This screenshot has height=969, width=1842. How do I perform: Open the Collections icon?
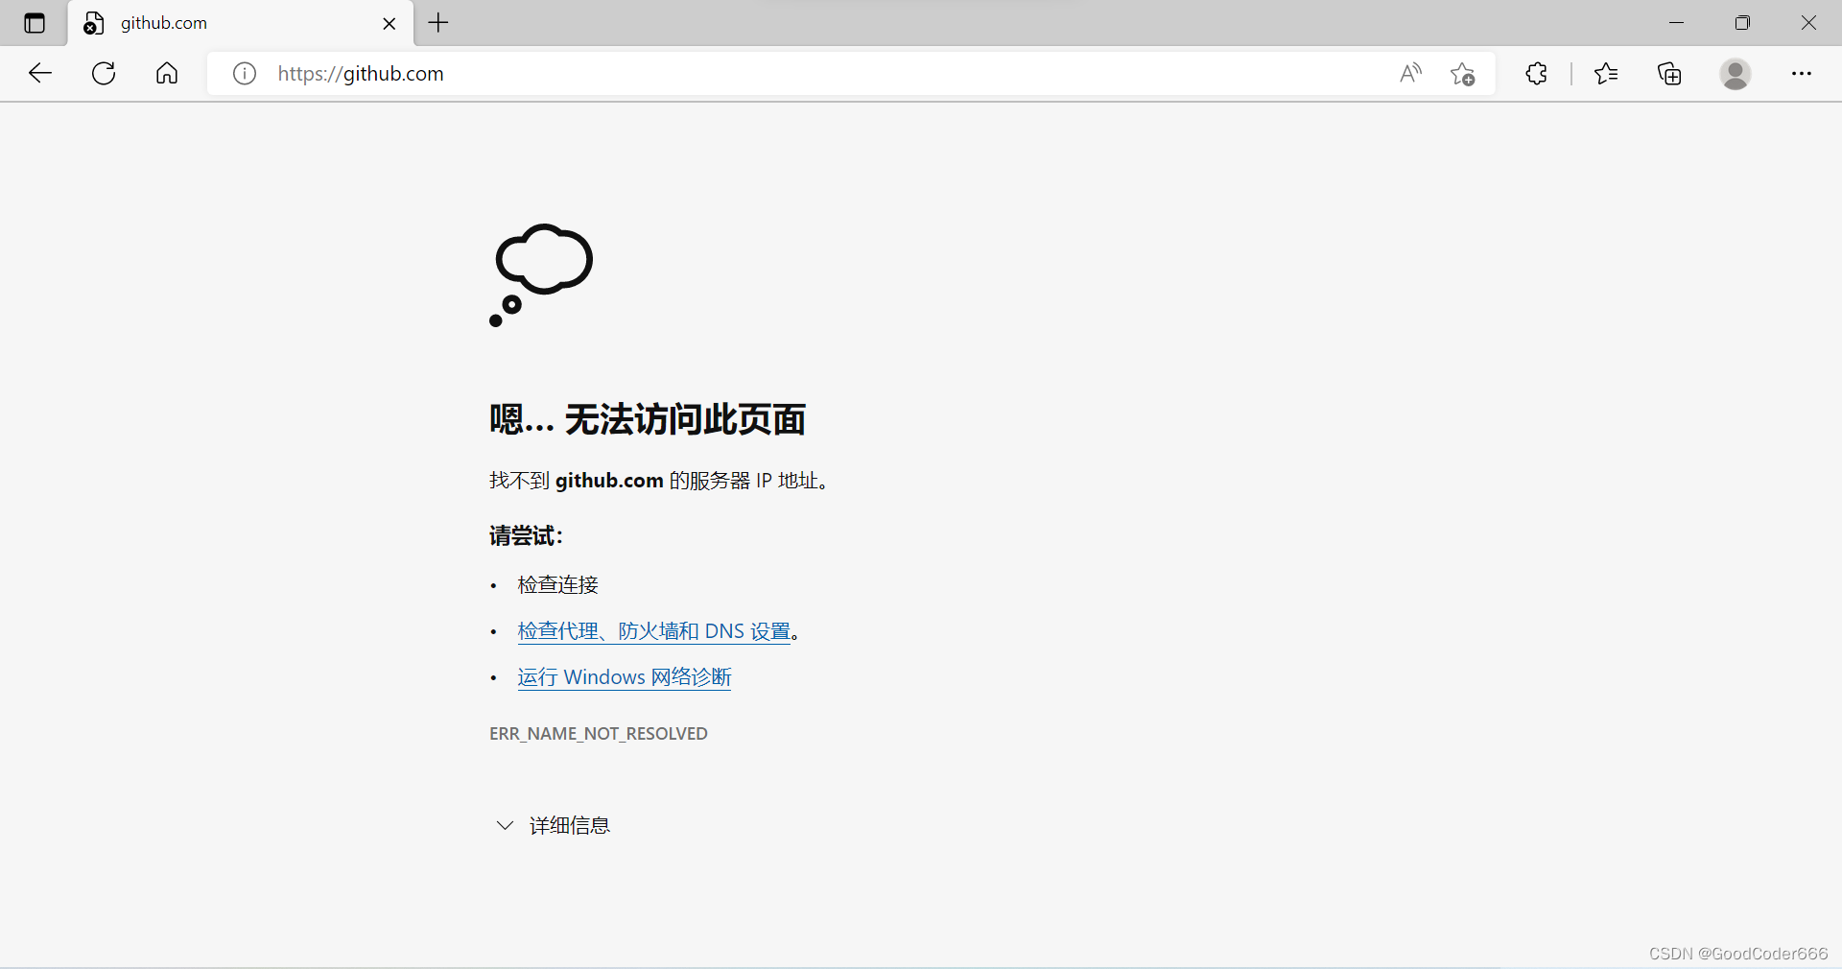click(1669, 74)
